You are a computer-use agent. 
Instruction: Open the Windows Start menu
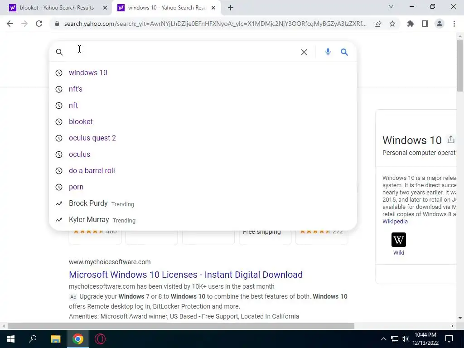(11, 339)
